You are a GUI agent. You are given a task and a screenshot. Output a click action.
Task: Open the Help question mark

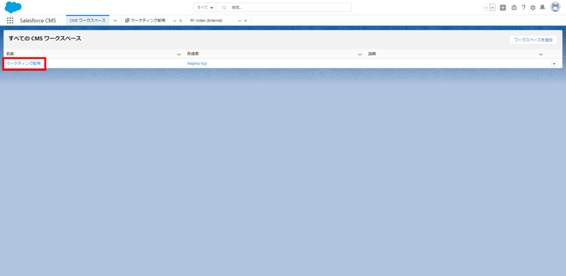coord(524,8)
